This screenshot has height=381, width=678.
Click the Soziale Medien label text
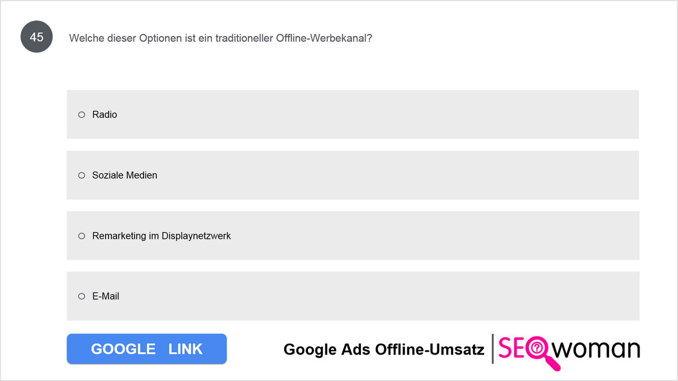(125, 176)
